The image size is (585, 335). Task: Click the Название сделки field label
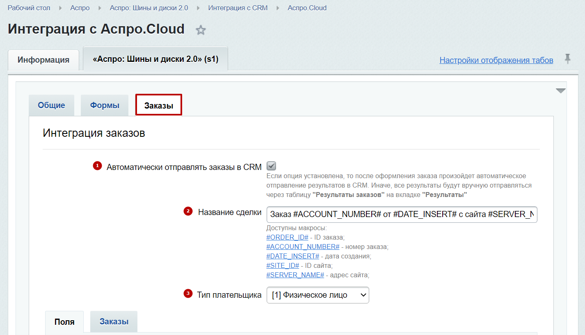[x=230, y=212]
